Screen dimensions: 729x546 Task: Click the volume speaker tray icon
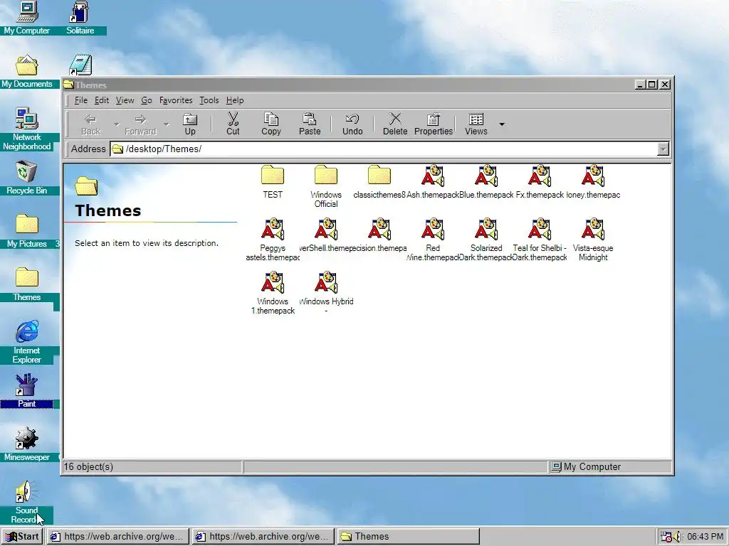click(x=678, y=537)
